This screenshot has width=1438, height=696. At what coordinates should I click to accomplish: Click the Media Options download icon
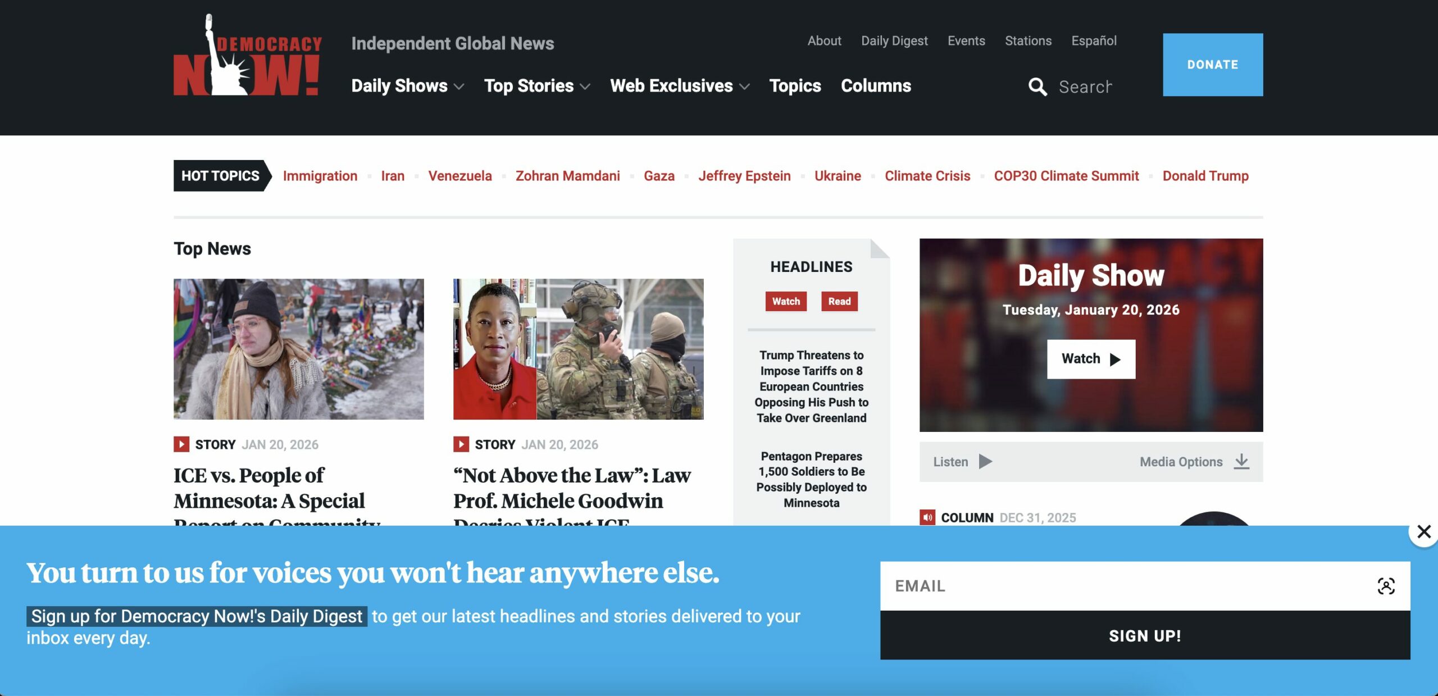click(1241, 462)
